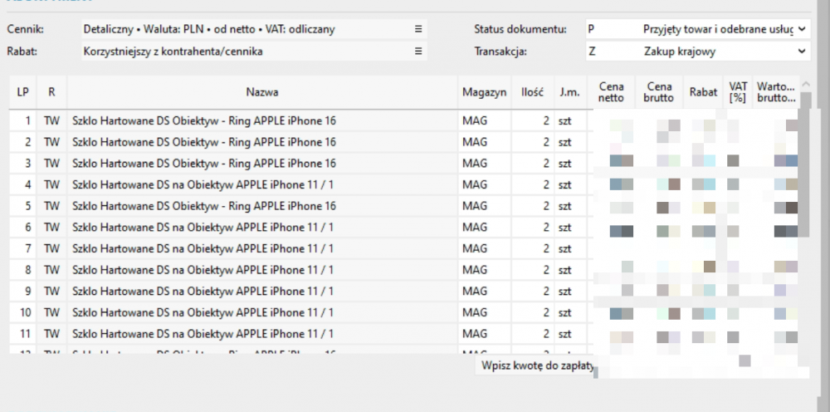This screenshot has height=412, width=830.
Task: Select the product name in row 1
Action: pos(204,120)
